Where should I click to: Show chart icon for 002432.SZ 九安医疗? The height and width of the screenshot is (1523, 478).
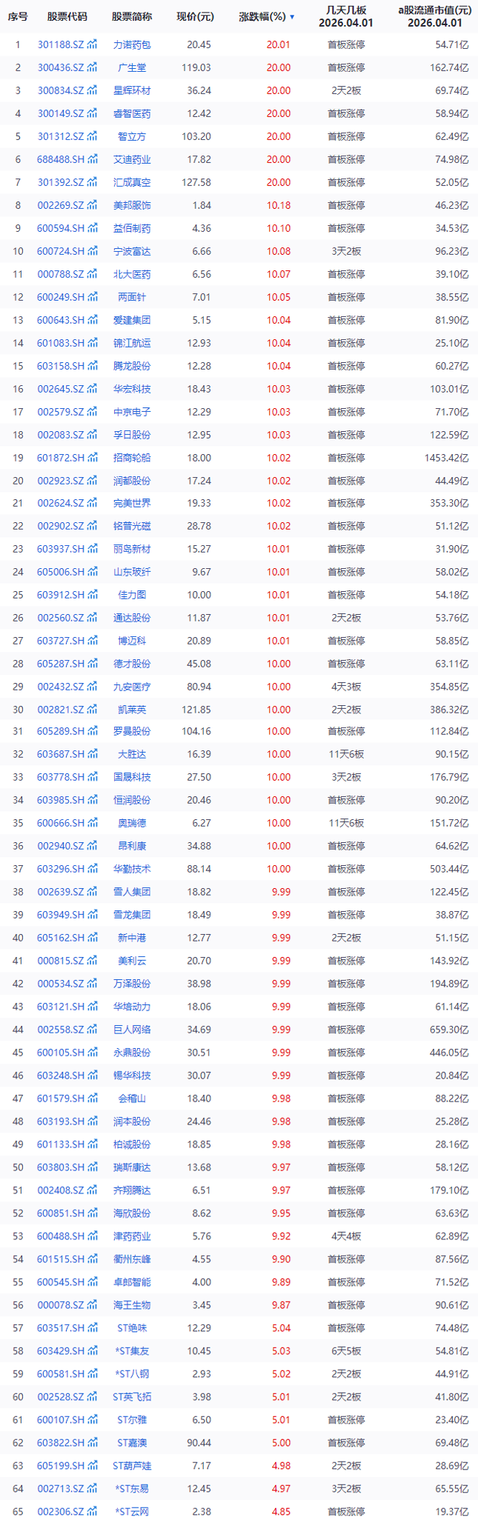coord(93,687)
